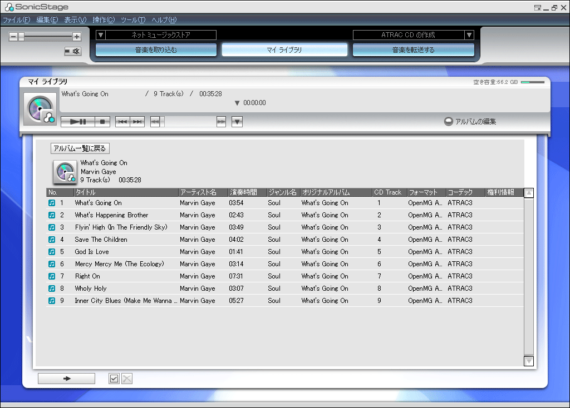The width and height of the screenshot is (570, 408).
Task: Click music note icon for What's Going On track 1
Action: [52, 203]
